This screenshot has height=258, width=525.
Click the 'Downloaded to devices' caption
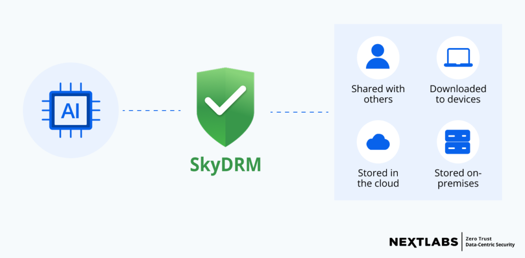coord(458,94)
